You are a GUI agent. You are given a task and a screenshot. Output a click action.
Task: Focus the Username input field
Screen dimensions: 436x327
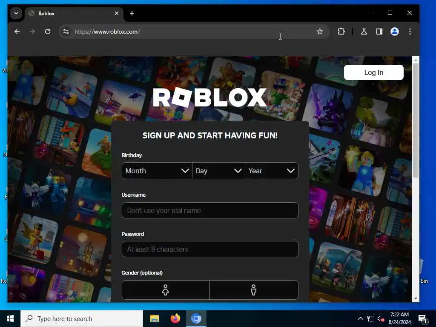point(210,210)
